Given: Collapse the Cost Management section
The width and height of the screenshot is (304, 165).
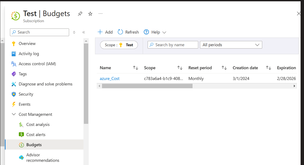Looking at the screenshot, I should pyautogui.click(x=14, y=114).
